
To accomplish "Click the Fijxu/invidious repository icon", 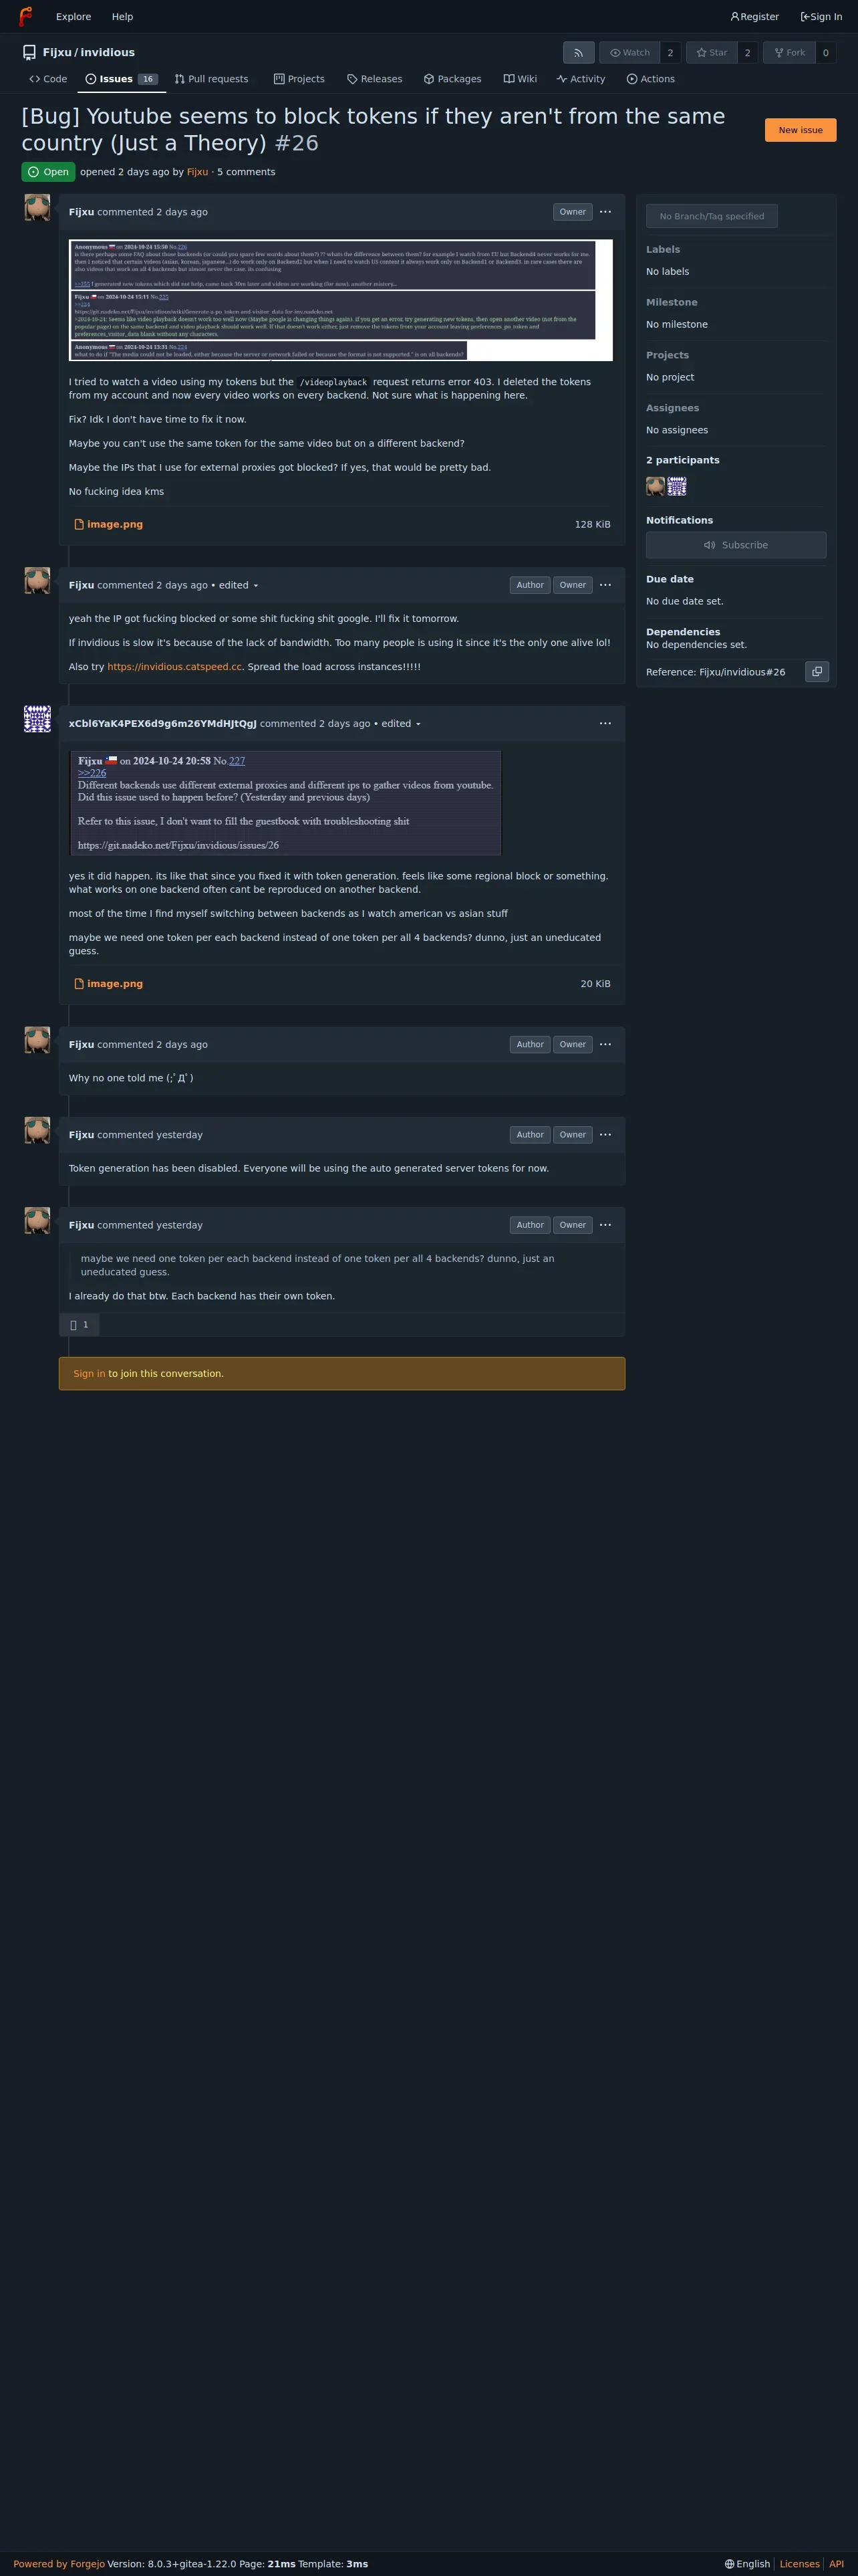I will [29, 53].
